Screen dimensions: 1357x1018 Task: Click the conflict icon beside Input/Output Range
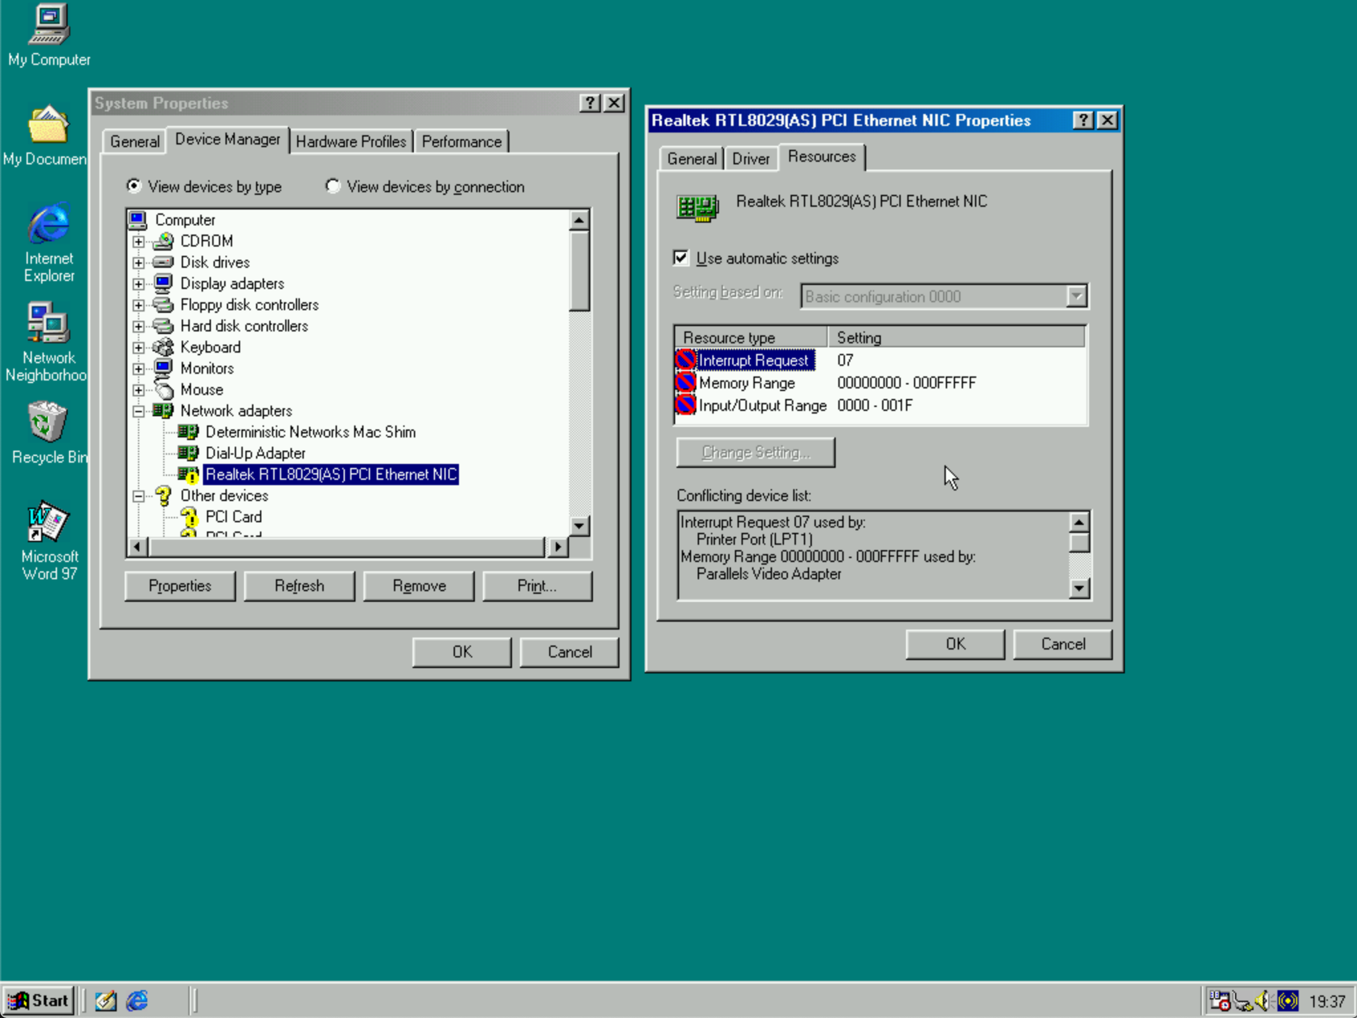(x=686, y=405)
